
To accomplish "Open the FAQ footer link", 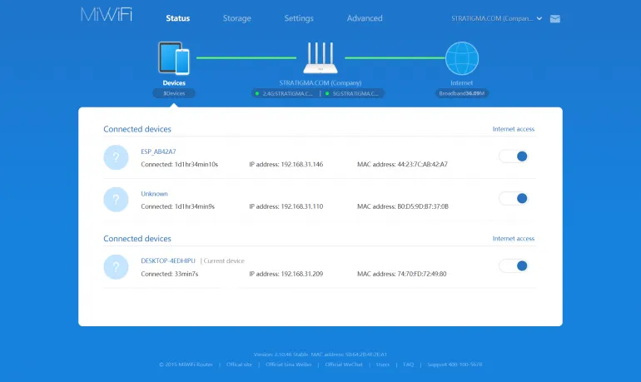I will click(408, 365).
